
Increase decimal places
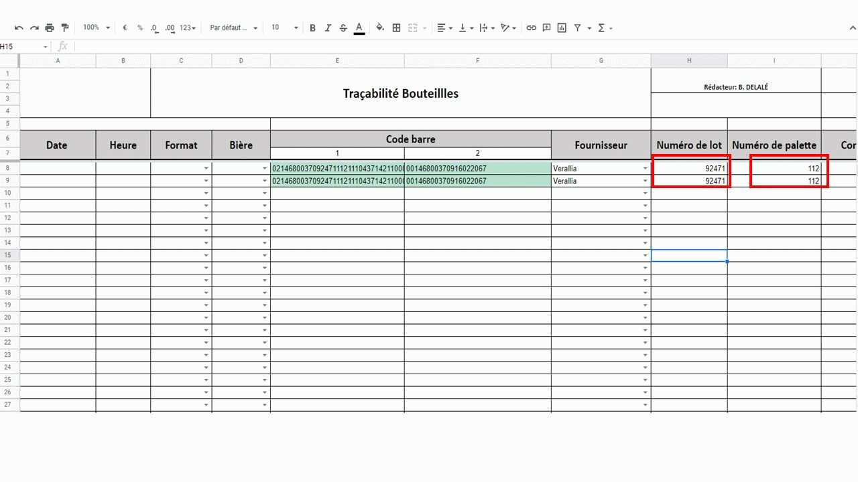click(x=170, y=28)
